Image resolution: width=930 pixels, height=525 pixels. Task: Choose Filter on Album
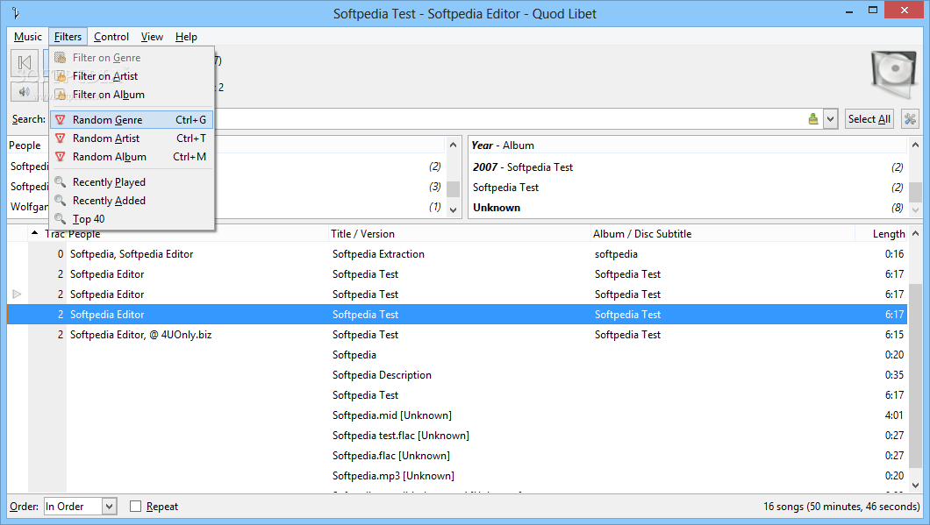coord(132,94)
